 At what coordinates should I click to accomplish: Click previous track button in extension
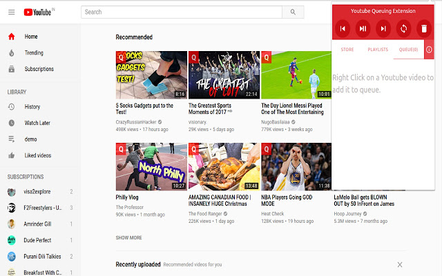[x=343, y=28]
